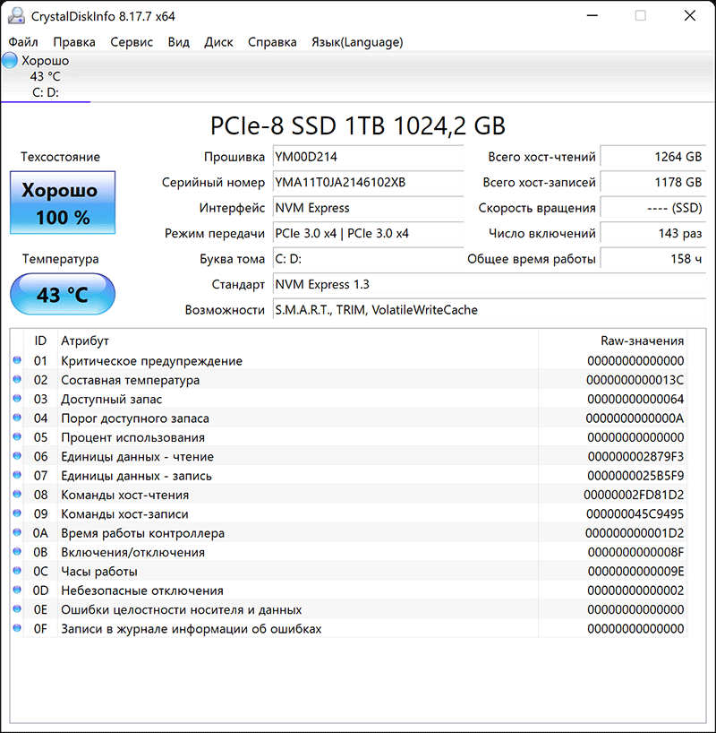716x733 pixels.
Task: Click the serial number field YMA11T0JA2146102XB
Action: click(368, 182)
